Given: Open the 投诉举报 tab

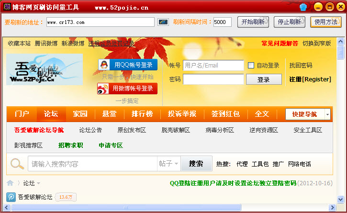Looking at the screenshot, I should tap(182, 114).
